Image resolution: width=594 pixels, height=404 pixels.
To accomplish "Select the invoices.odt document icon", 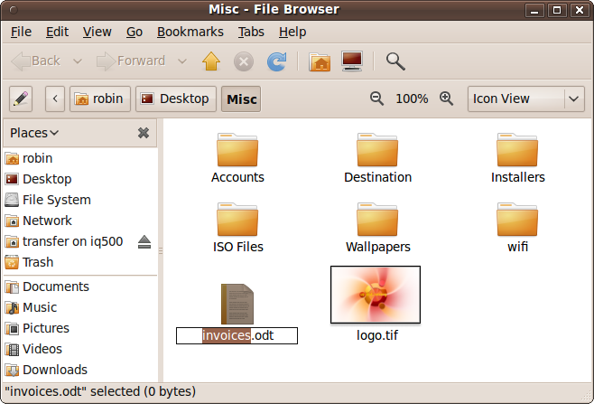I will pos(237,305).
